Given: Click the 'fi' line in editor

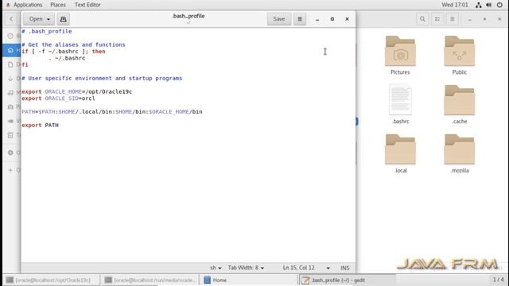Looking at the screenshot, I should [x=25, y=65].
